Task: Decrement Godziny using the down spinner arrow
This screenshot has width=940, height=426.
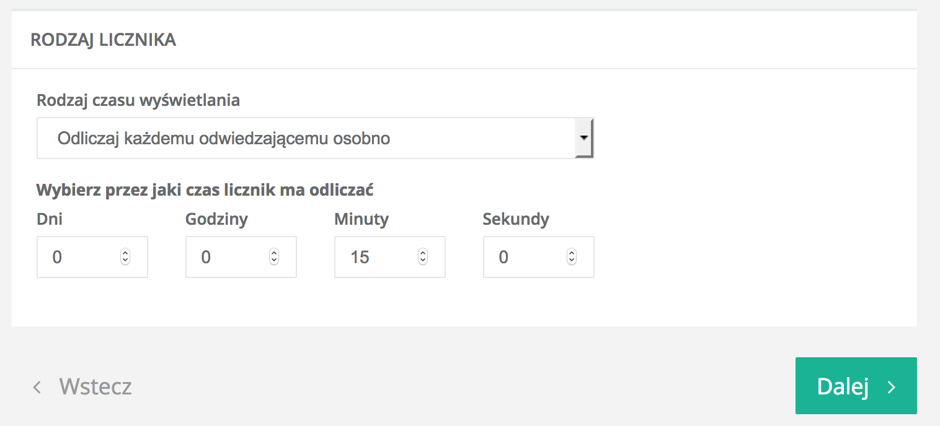Action: 274,261
